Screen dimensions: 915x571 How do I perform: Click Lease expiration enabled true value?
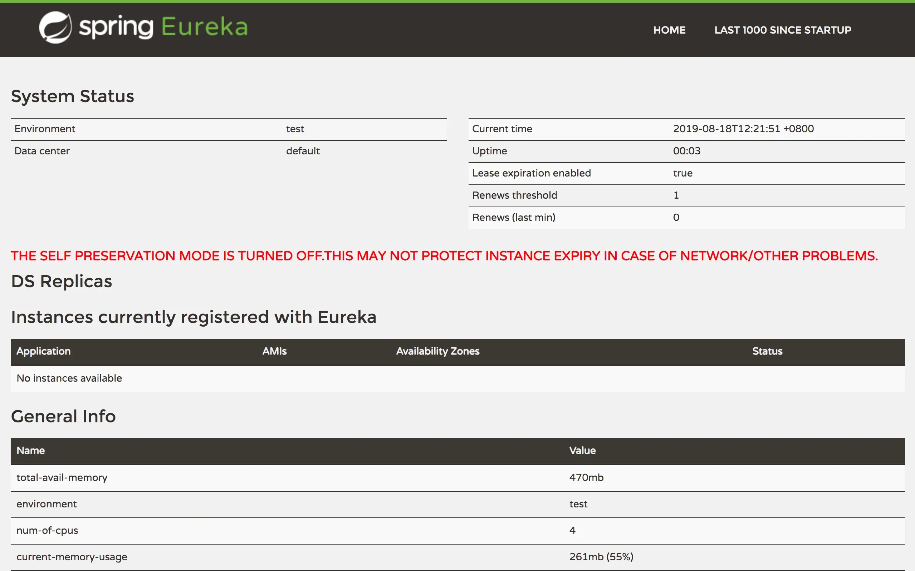point(682,173)
